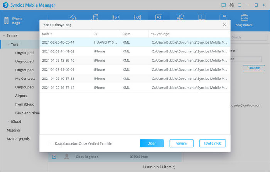Open the Photos tab icon
The image size is (270, 172).
click(x=137, y=17)
